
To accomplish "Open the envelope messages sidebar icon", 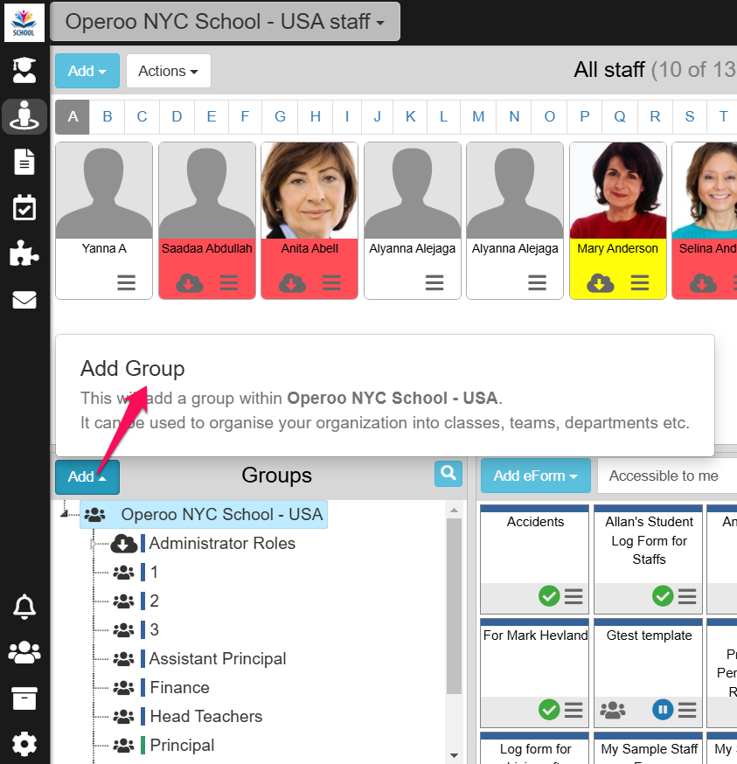I will pos(24,300).
